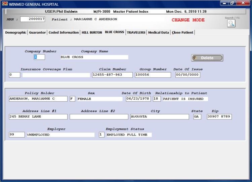Focus the Company Number field
This screenshot has width=252, height=182.
(39, 57)
